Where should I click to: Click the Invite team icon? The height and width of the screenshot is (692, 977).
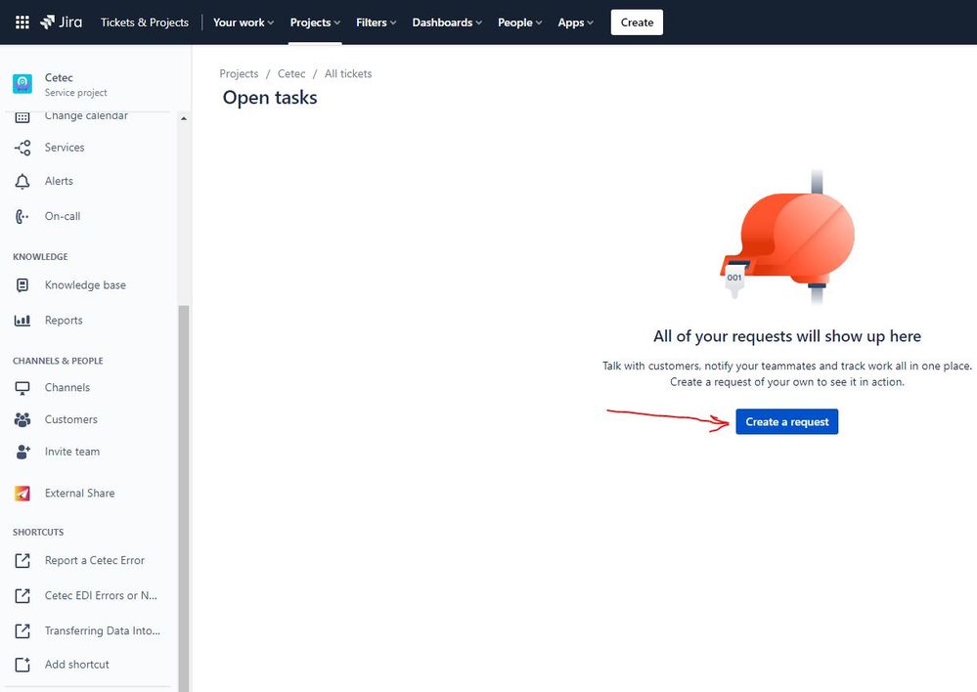pyautogui.click(x=22, y=452)
